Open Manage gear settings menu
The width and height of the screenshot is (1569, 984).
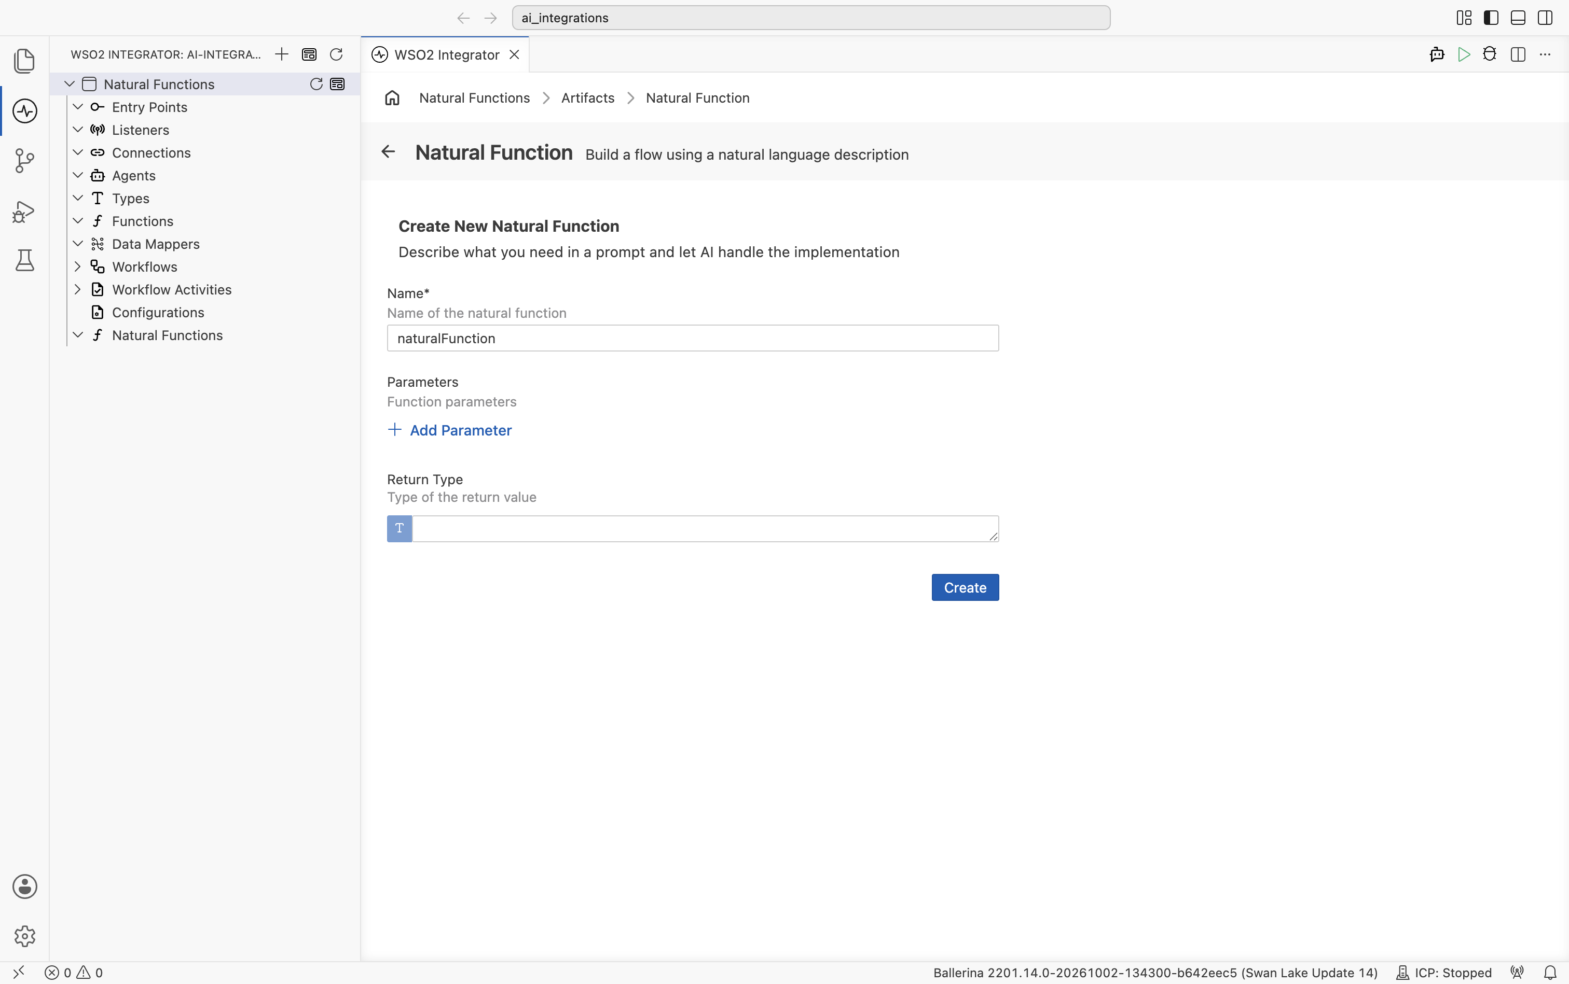[x=25, y=936]
